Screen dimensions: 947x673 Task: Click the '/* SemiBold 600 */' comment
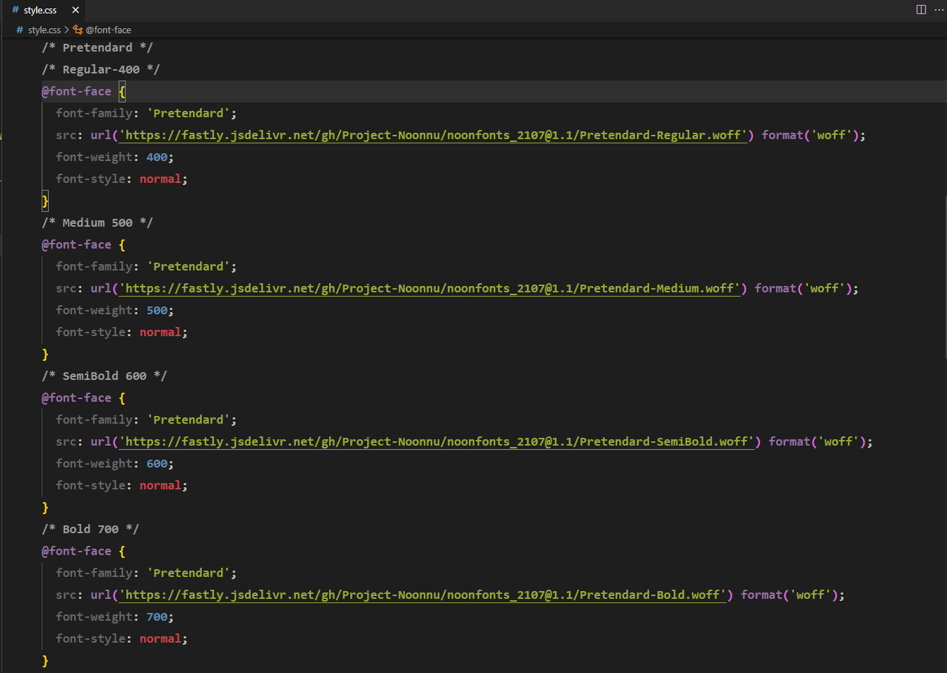click(x=105, y=376)
